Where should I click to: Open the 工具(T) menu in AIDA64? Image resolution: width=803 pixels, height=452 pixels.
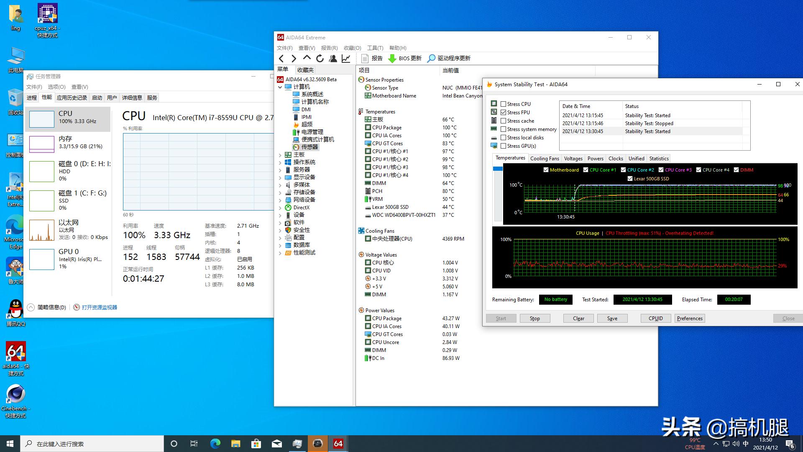coord(375,48)
